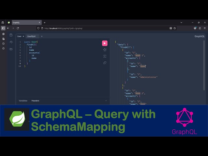Open the GraphiQL explorer folder icon
The image size is (208, 156).
point(11,49)
